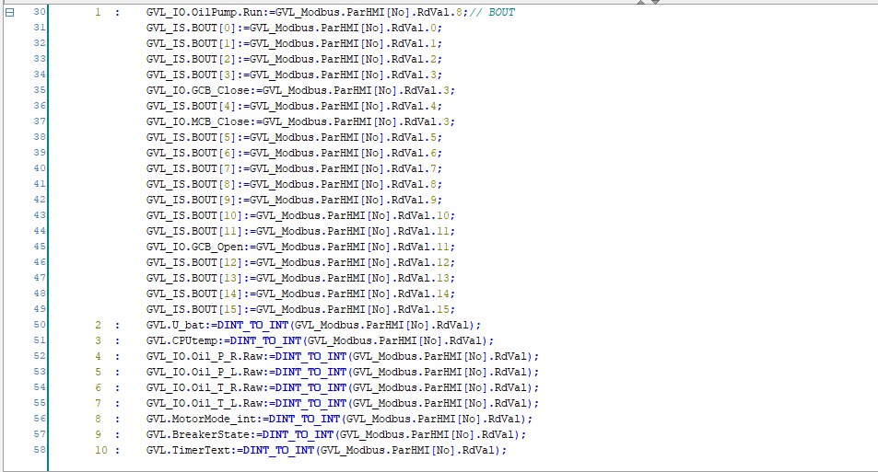
Task: Place cursor on GVL_IS.BOUT[12] line
Action: pos(300,263)
